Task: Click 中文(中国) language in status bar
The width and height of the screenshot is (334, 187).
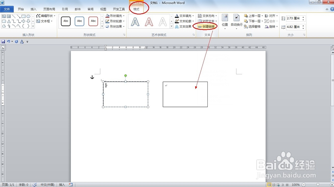Action: [47, 185]
